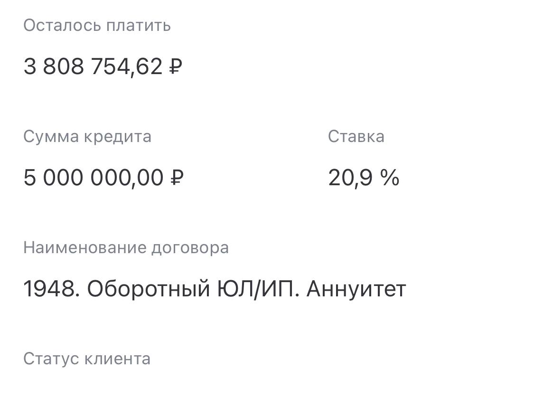
Task: Click the word "договора" in the contract label
Action: pyautogui.click(x=190, y=247)
